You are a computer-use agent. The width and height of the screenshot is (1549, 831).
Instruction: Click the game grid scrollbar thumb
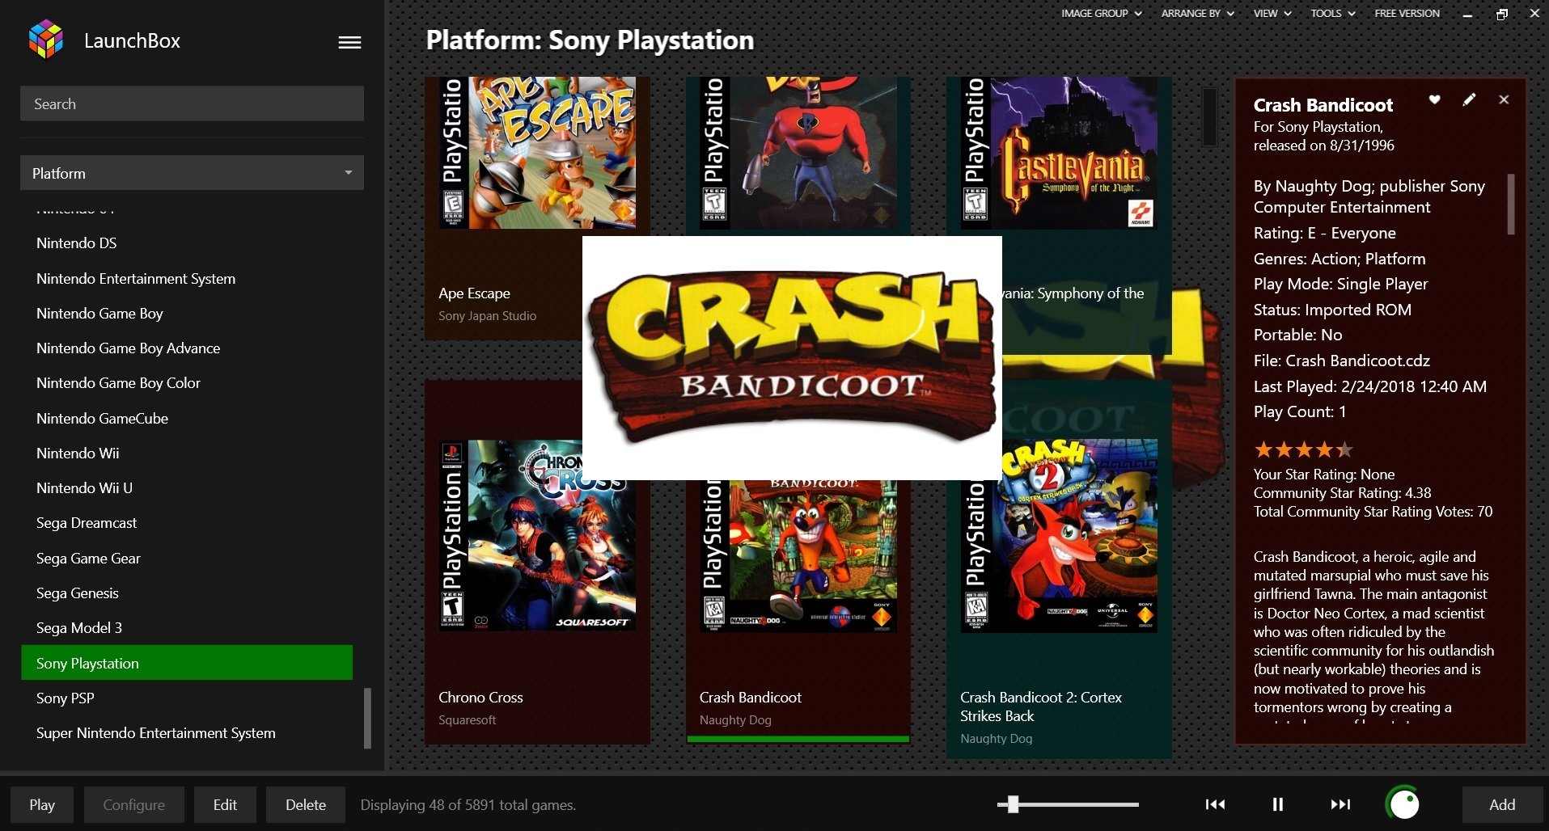click(x=1209, y=116)
